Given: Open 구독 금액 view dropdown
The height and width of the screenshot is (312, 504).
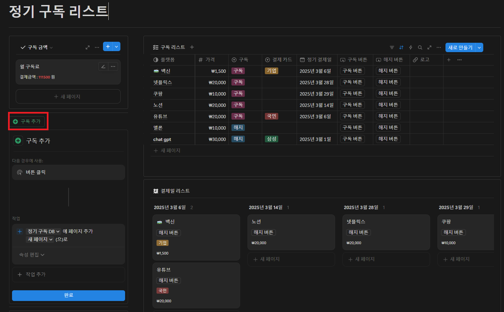Looking at the screenshot, I should pos(37,47).
